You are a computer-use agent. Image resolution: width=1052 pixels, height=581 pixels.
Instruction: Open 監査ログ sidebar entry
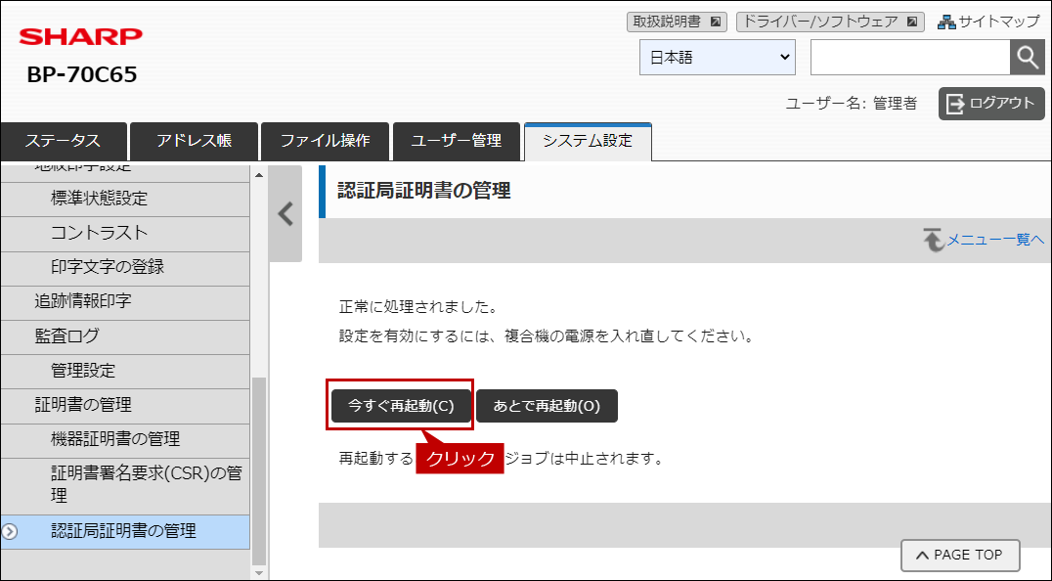click(125, 336)
